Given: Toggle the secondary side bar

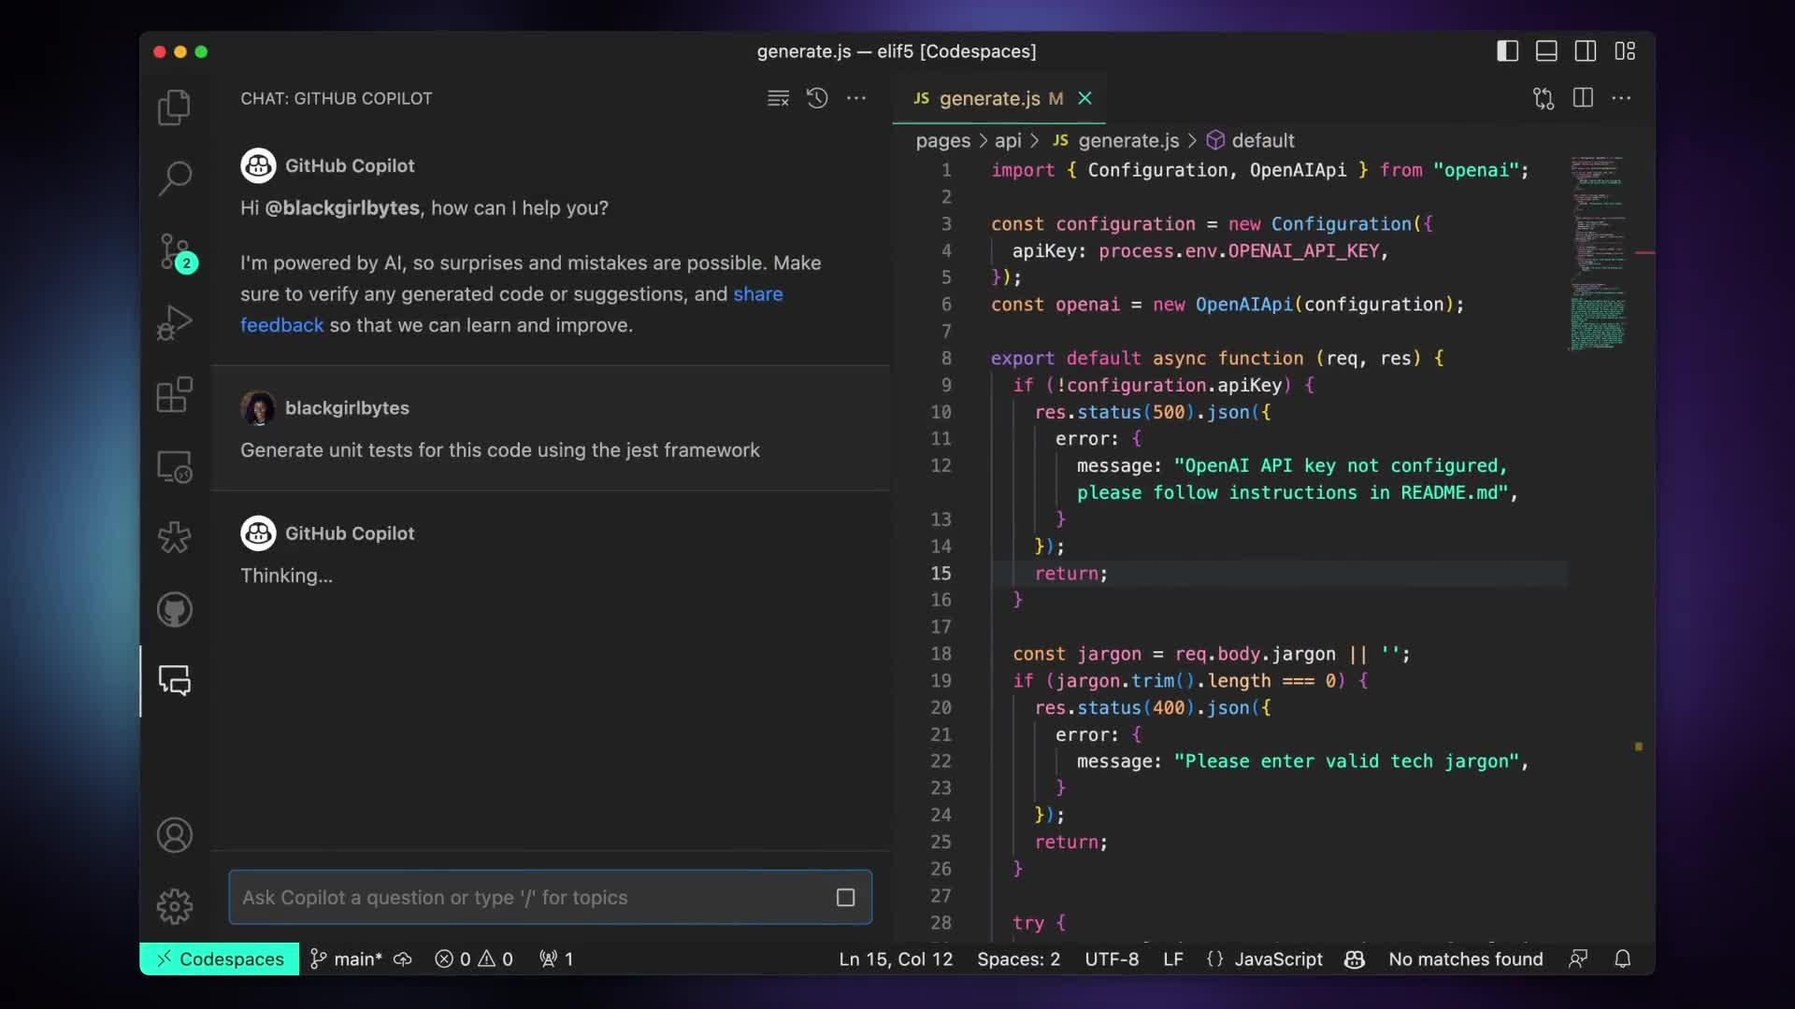Looking at the screenshot, I should [1586, 51].
